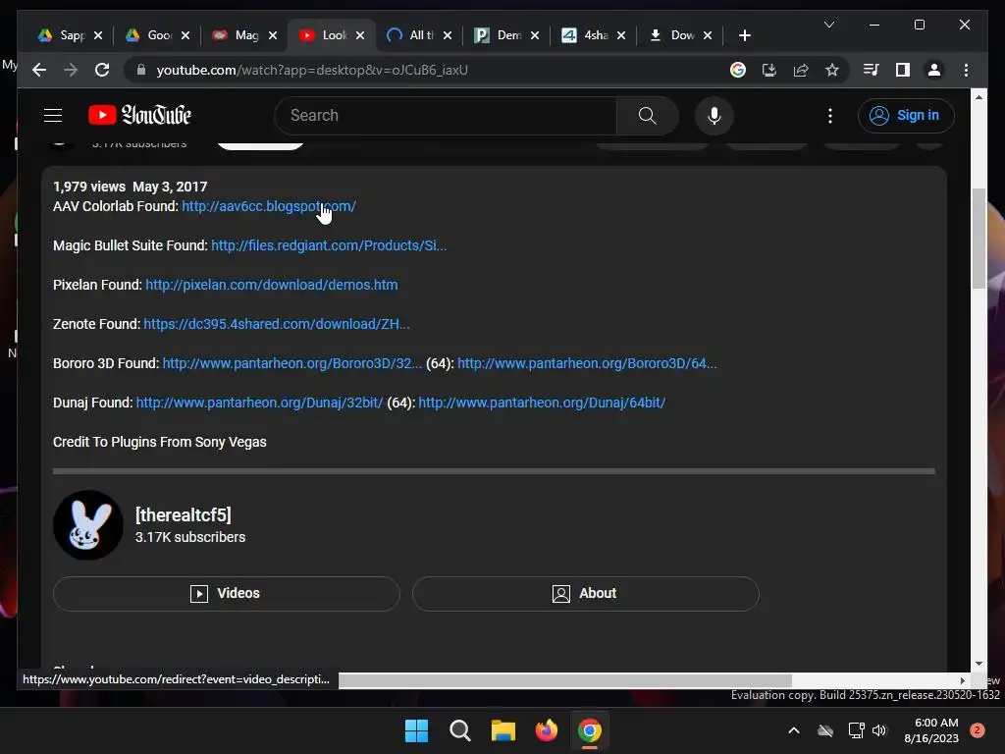
Task: Switch to the Mag tab
Action: pyautogui.click(x=237, y=35)
